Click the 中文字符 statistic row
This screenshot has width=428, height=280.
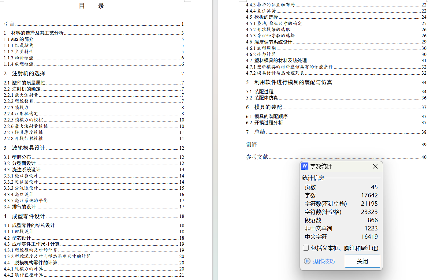[x=341, y=237]
